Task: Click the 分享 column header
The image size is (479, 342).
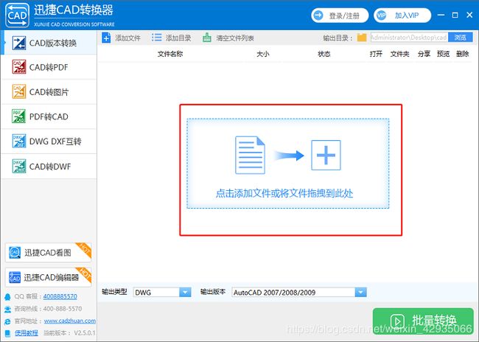Action: pos(424,54)
